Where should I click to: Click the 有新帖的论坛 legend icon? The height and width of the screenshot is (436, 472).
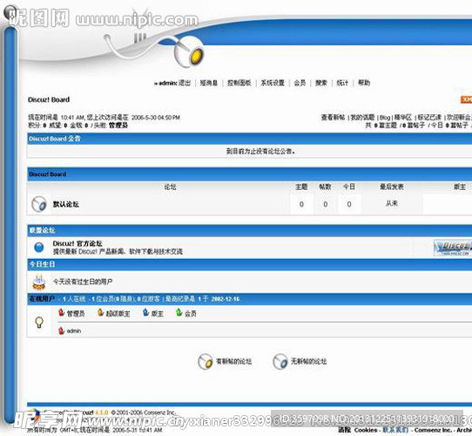click(x=206, y=361)
